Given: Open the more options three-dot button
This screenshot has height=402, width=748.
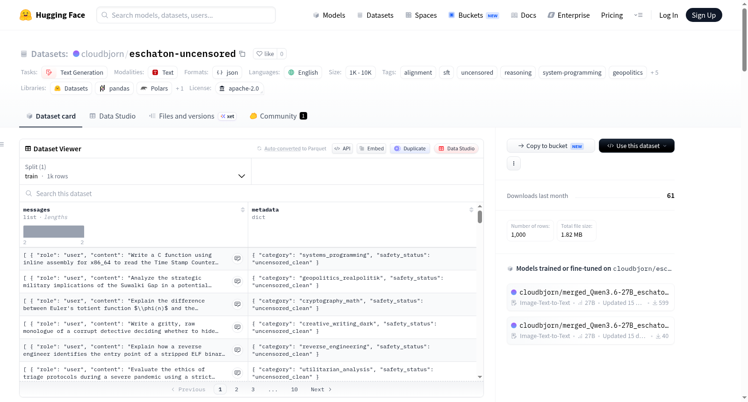Looking at the screenshot, I should (x=514, y=163).
